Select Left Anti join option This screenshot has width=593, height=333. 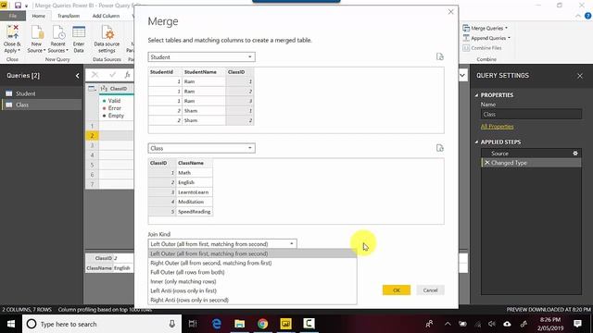252,290
